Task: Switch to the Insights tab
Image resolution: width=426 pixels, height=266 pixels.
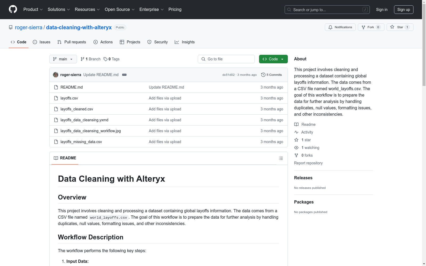Action: pyautogui.click(x=185, y=42)
